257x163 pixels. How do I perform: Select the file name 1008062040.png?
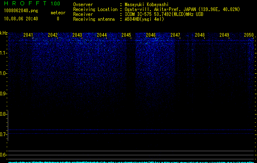coord(21,11)
